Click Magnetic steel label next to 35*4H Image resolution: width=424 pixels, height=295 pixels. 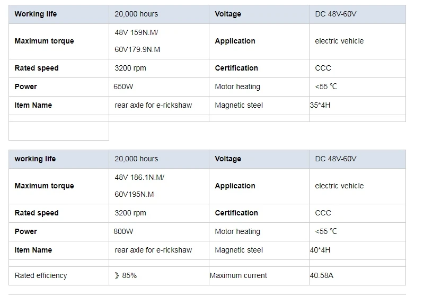238,105
